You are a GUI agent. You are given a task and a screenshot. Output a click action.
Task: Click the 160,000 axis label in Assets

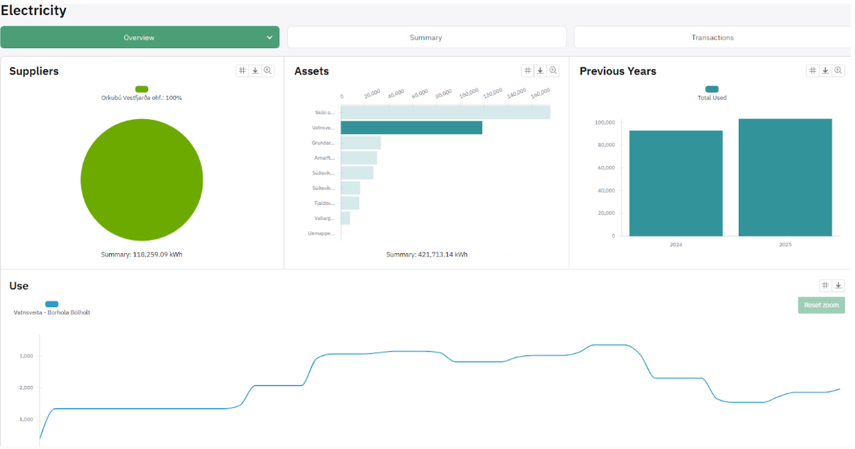click(x=541, y=93)
